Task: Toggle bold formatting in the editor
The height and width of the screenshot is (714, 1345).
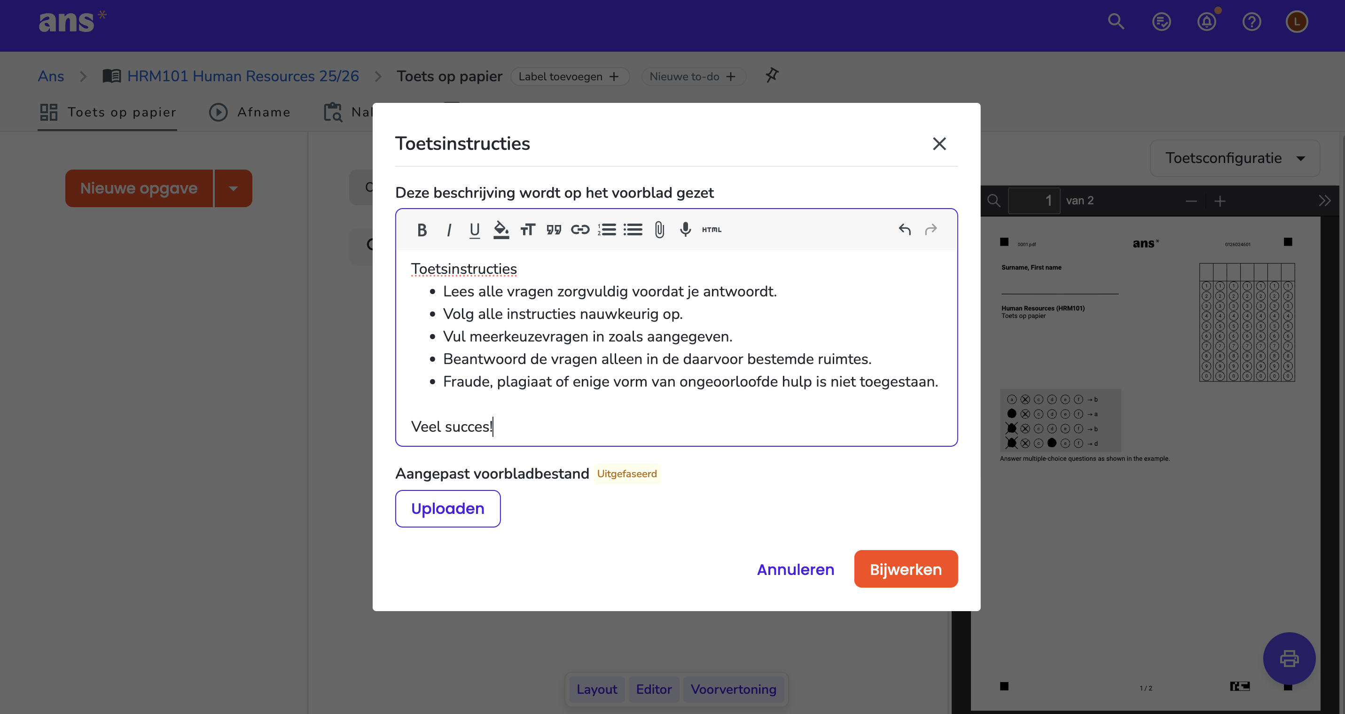Action: coord(422,230)
